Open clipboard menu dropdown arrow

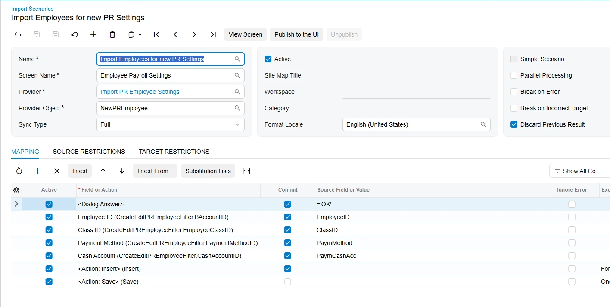(140, 34)
